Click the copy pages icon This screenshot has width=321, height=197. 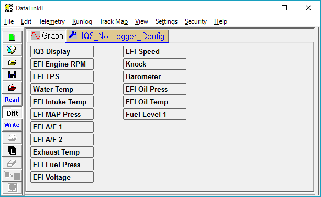pos(12,150)
